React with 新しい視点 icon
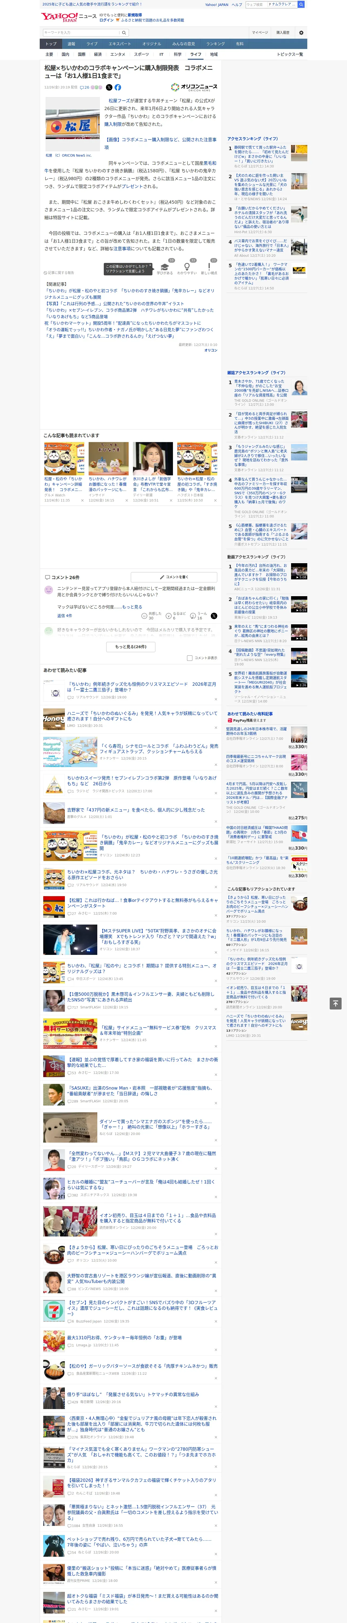This screenshot has width=347, height=1623. click(x=209, y=267)
